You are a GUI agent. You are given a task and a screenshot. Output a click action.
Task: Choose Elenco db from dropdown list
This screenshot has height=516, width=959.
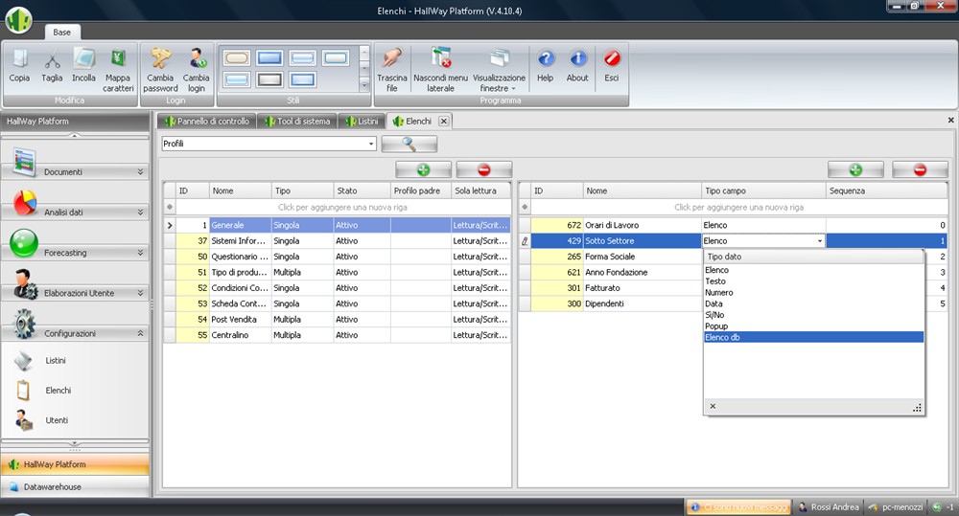813,338
